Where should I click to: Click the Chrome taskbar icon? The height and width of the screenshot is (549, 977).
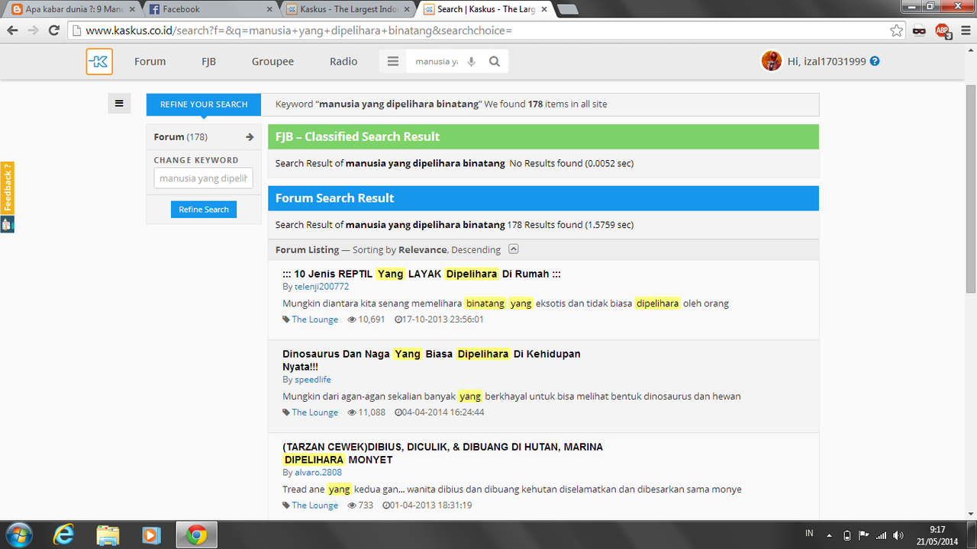[196, 535]
